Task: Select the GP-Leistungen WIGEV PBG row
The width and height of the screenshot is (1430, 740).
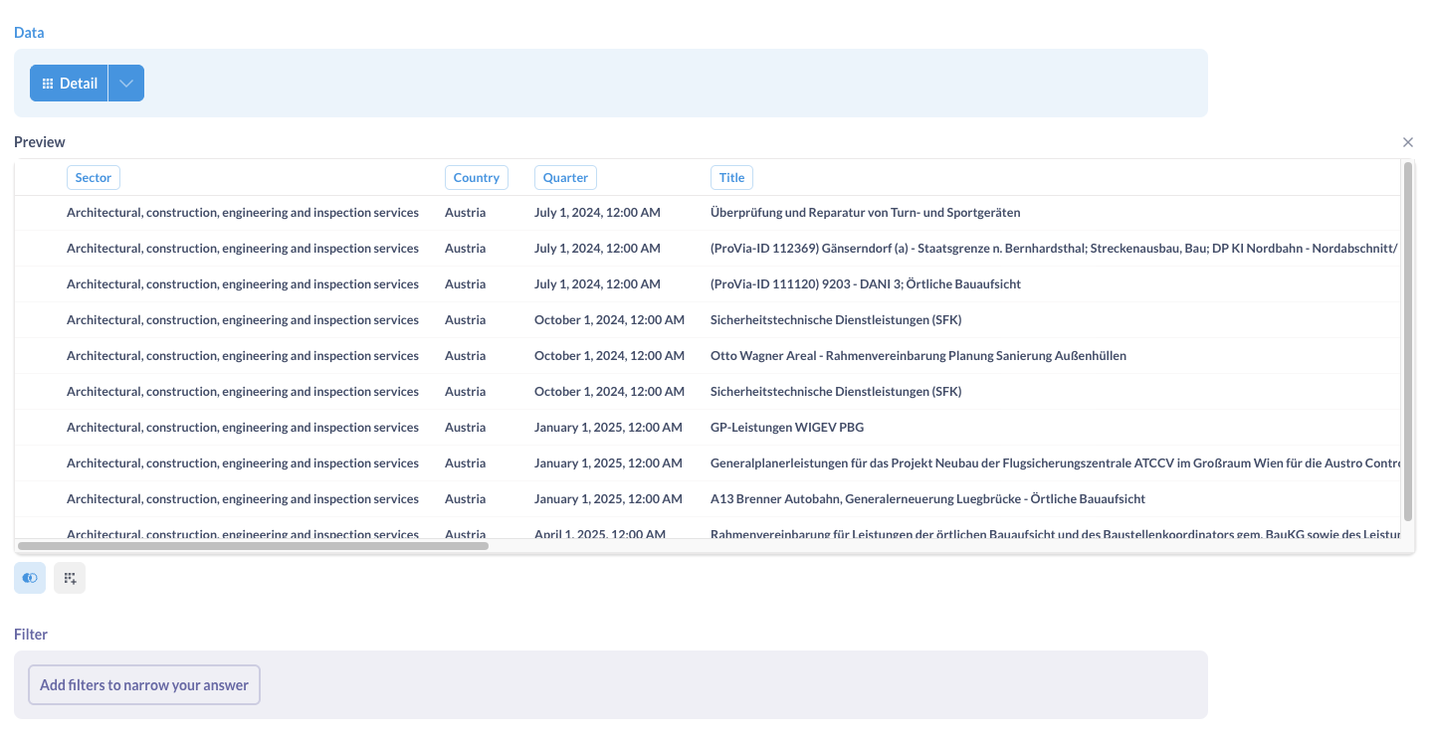Action: (787, 427)
